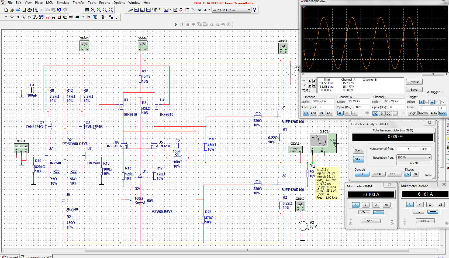
Task: Expand the forward annotate dropdown arrow
Action: tap(209, 10)
